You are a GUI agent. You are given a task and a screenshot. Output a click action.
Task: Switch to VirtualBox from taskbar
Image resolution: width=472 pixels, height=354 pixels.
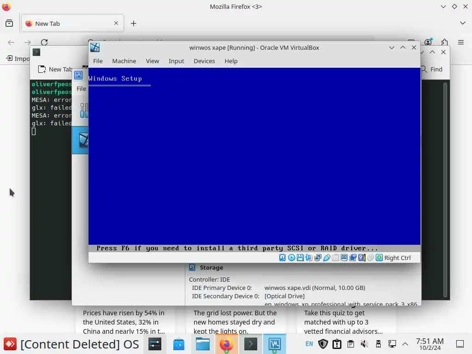click(x=275, y=344)
